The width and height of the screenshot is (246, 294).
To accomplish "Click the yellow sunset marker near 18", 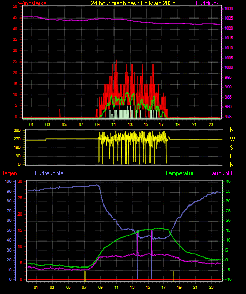I will click(x=174, y=276).
